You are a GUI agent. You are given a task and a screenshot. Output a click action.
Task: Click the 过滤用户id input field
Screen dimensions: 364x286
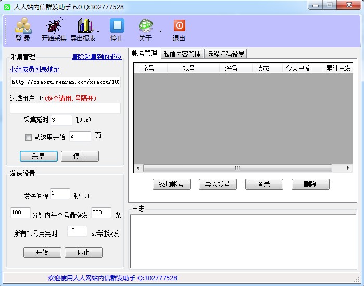(65, 109)
